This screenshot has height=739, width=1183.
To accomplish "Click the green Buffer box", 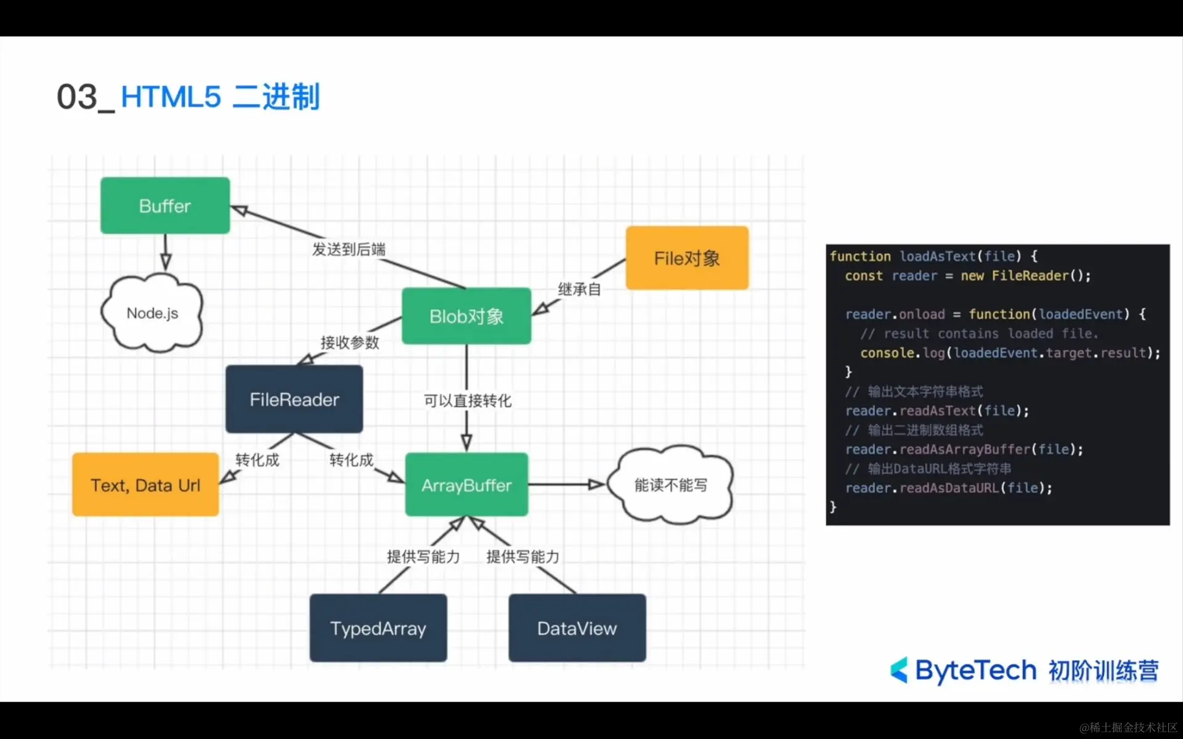I will [x=165, y=206].
